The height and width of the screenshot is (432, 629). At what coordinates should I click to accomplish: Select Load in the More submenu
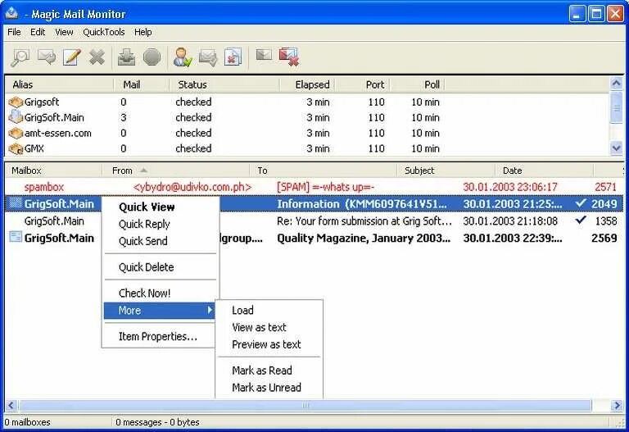tap(269, 310)
